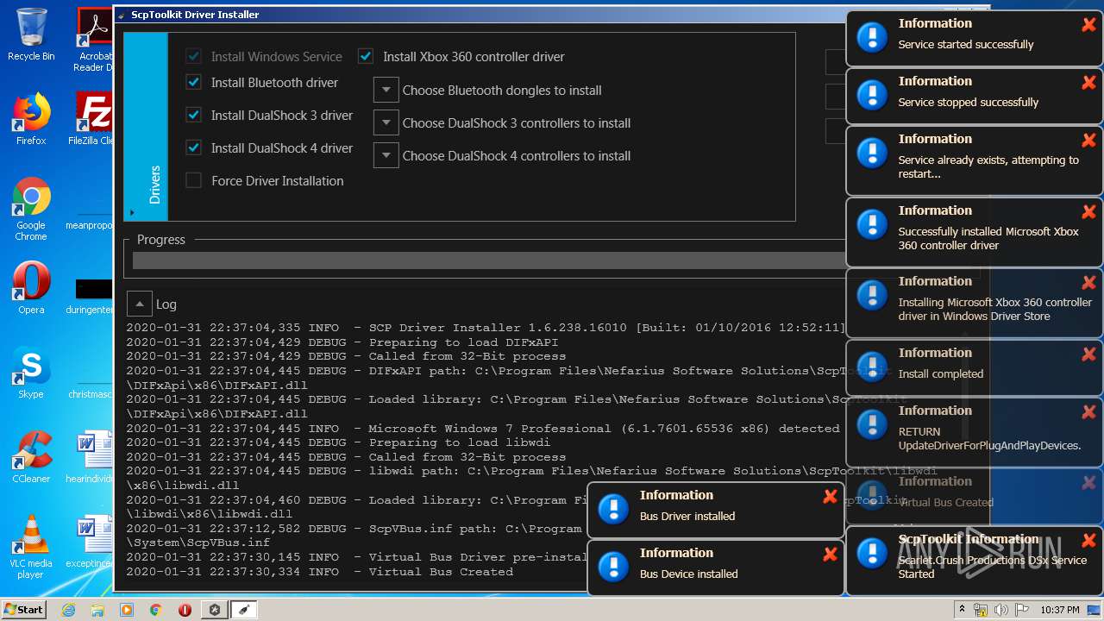Select the VLC media player desktop icon
Screen dimensions: 1104x621
(31, 548)
